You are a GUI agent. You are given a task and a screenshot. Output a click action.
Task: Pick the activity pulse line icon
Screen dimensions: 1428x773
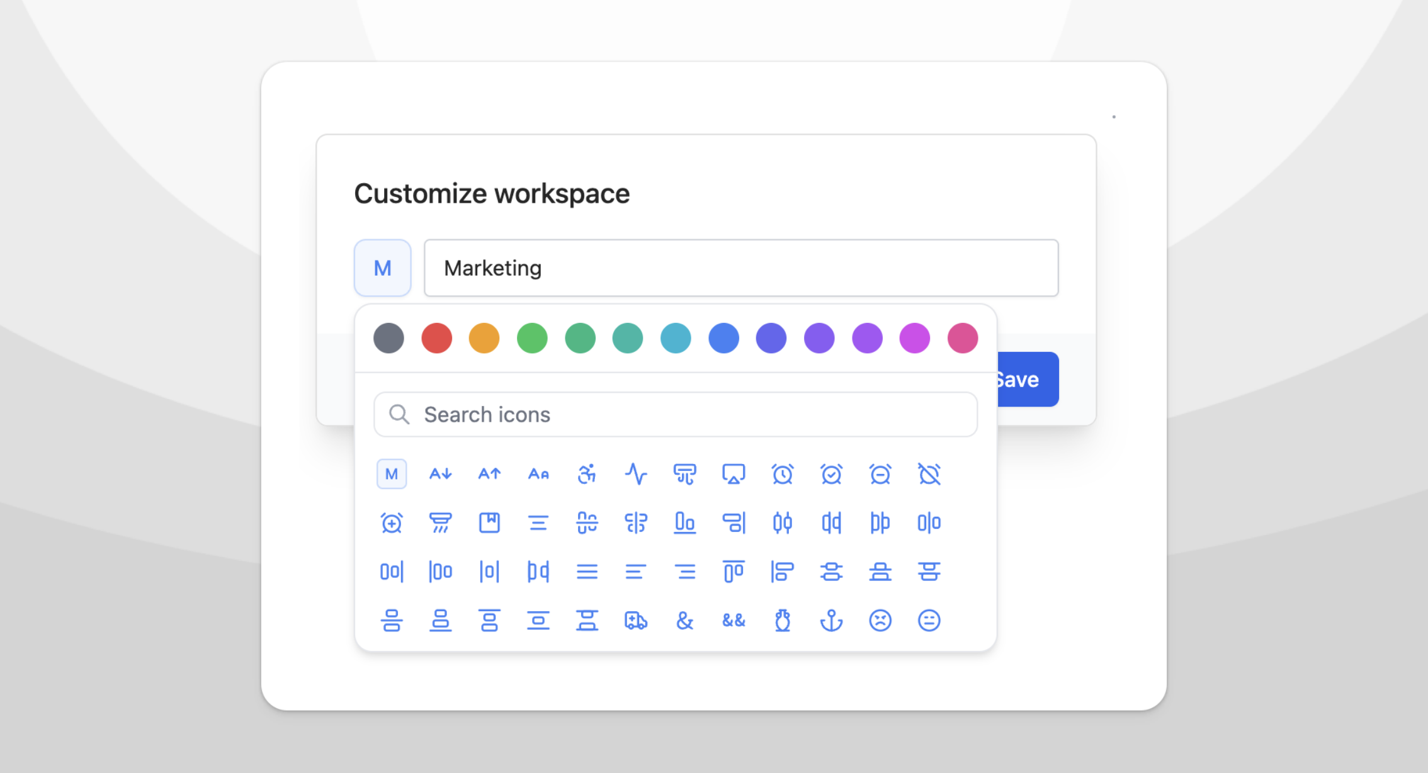pos(636,474)
